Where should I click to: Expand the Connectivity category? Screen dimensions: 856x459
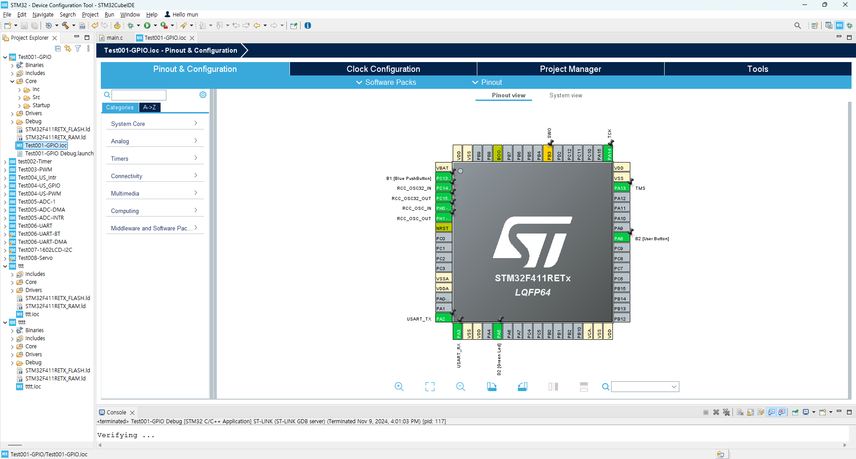(x=155, y=176)
